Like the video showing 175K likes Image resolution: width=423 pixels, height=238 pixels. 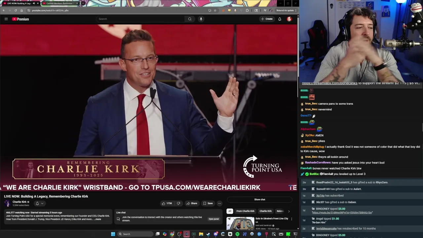(x=167, y=203)
